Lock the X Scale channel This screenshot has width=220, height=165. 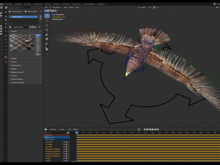click(69, 159)
